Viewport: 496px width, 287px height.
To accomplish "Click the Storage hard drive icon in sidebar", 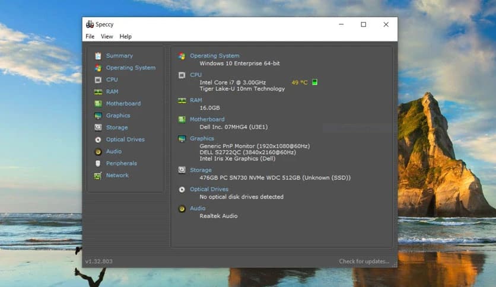I will pyautogui.click(x=98, y=127).
